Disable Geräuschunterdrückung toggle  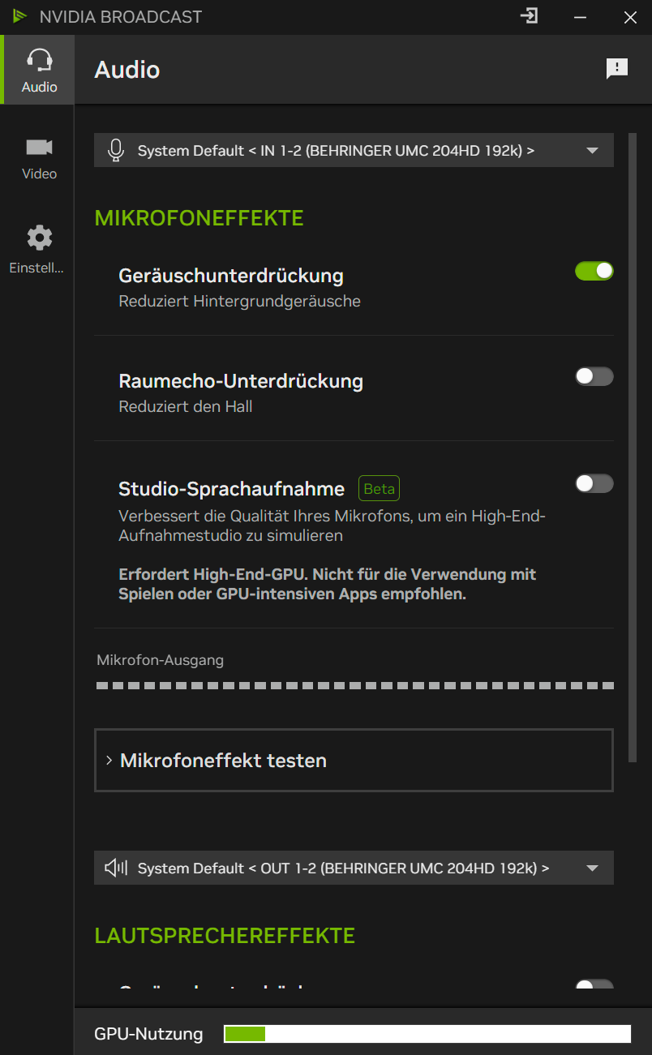tap(594, 271)
